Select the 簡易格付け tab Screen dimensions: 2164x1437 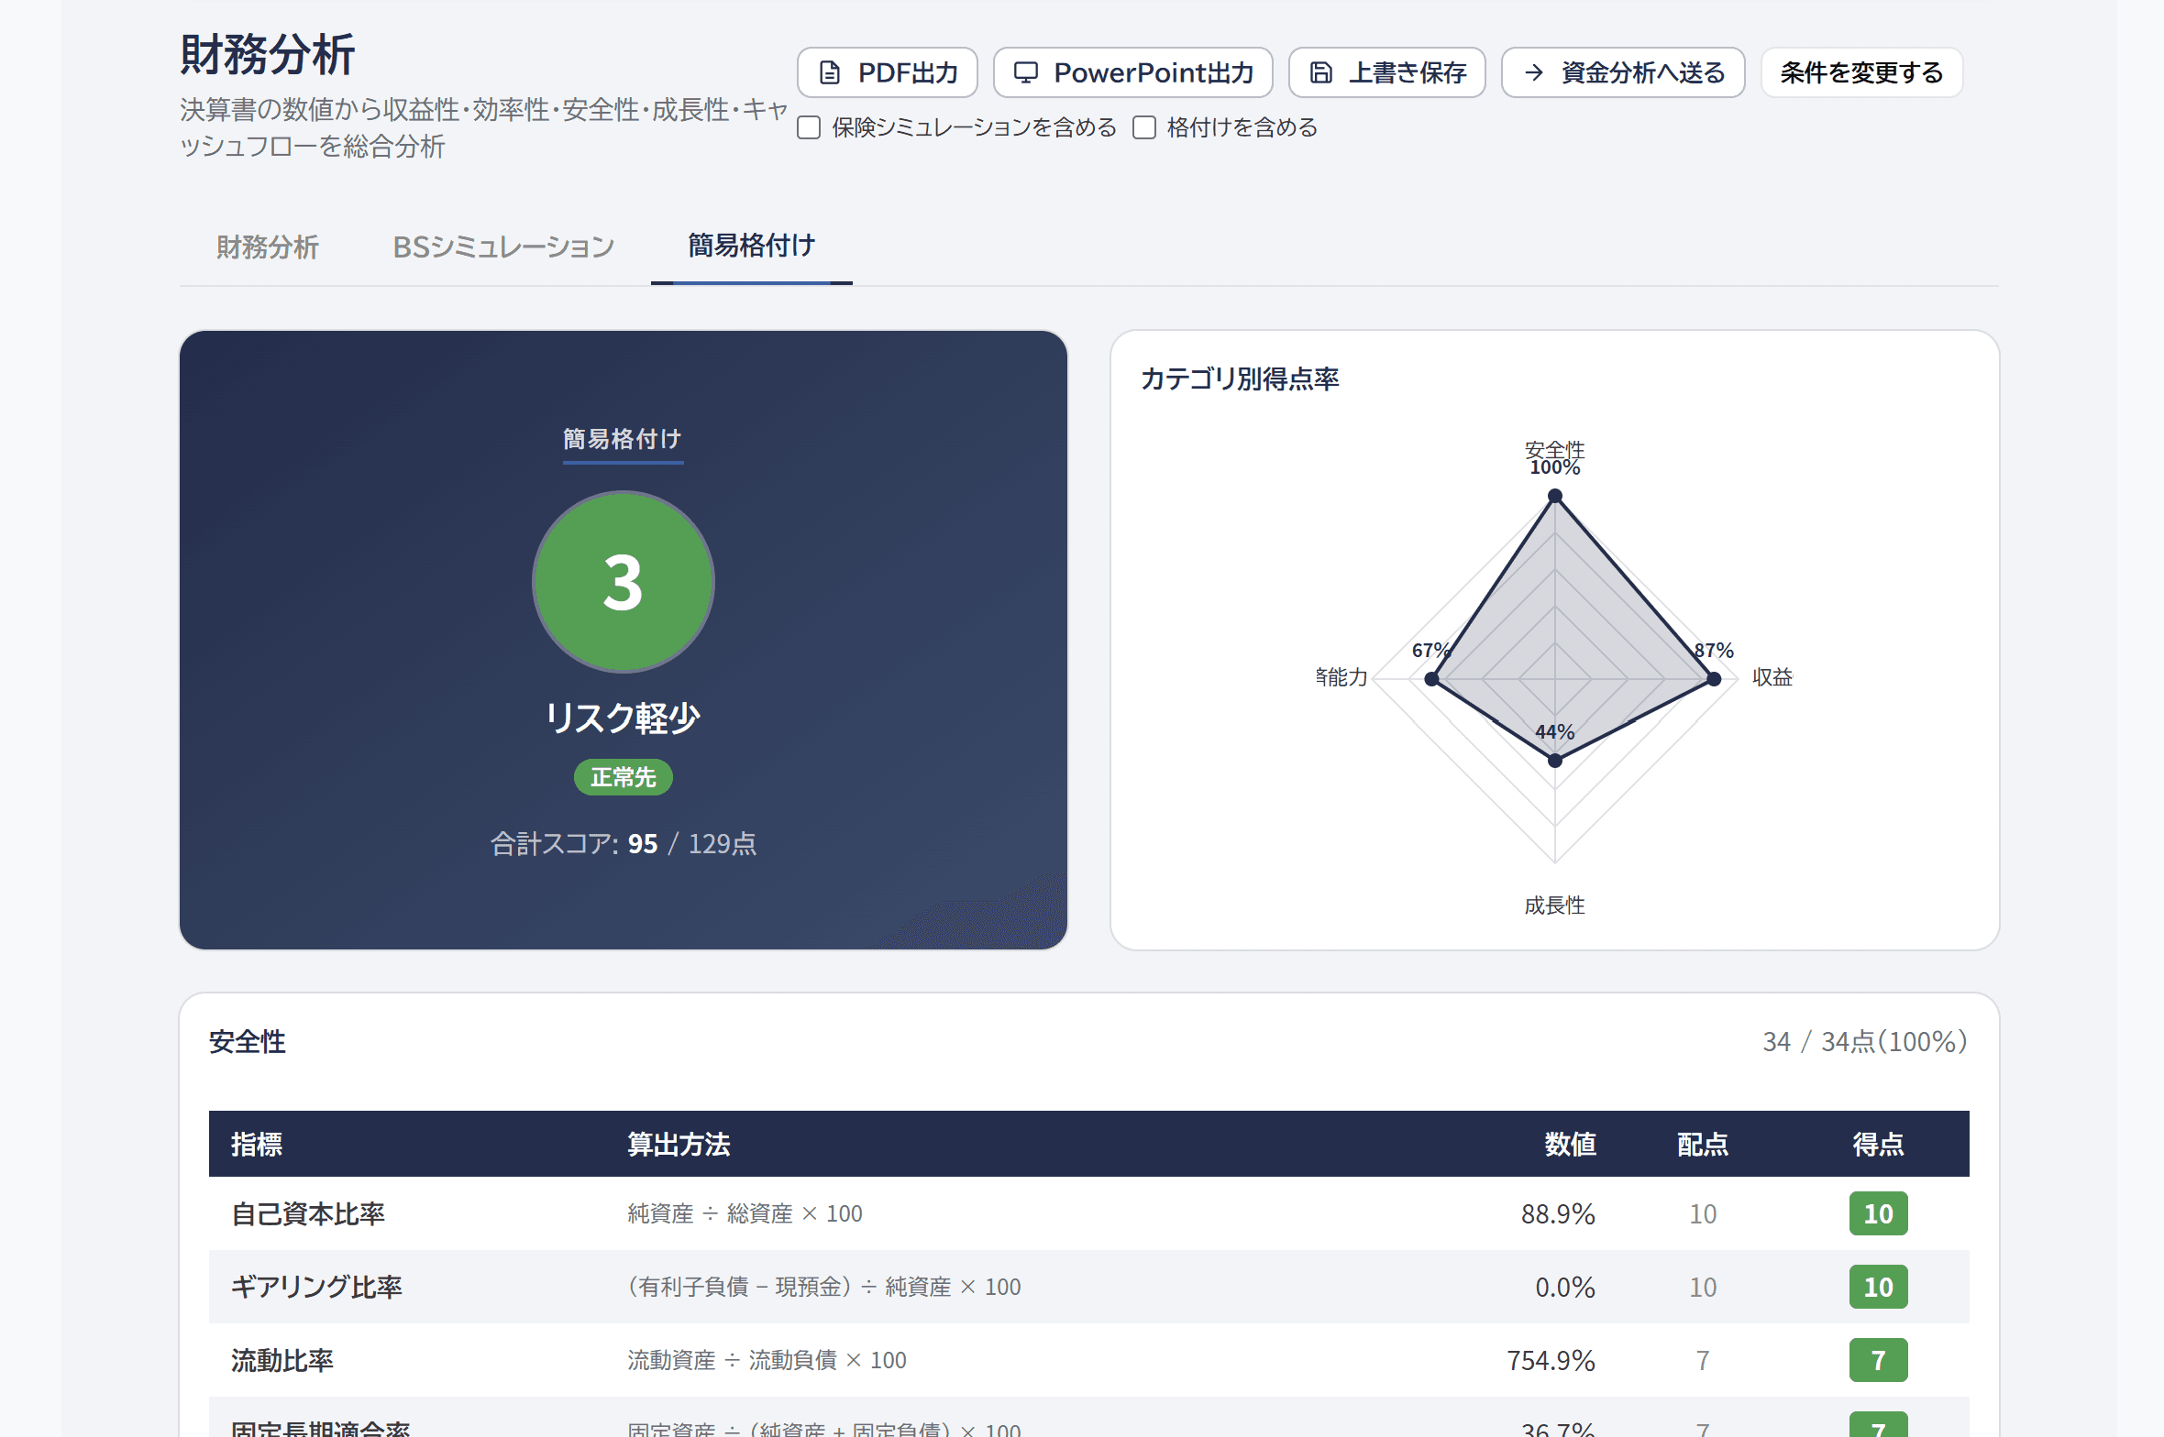click(752, 245)
